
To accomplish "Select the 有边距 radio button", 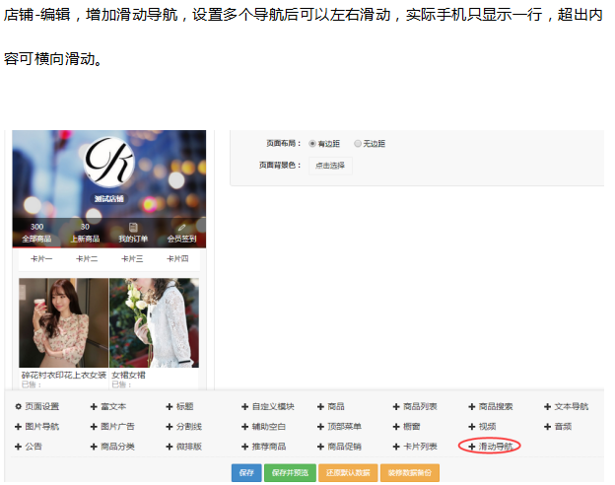I will pos(313,143).
